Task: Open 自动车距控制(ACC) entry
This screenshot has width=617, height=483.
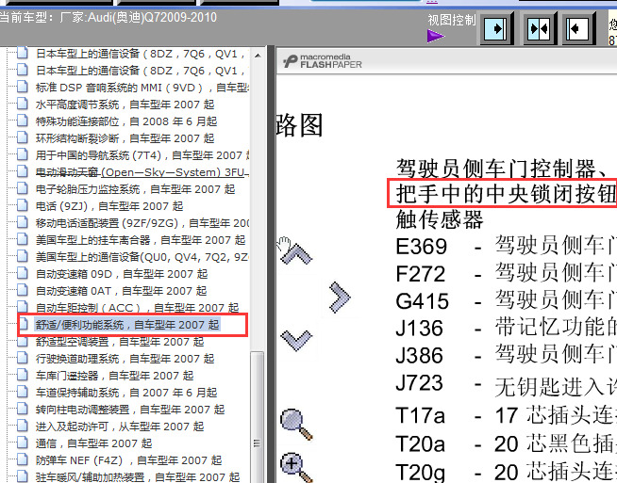Action: [x=137, y=308]
